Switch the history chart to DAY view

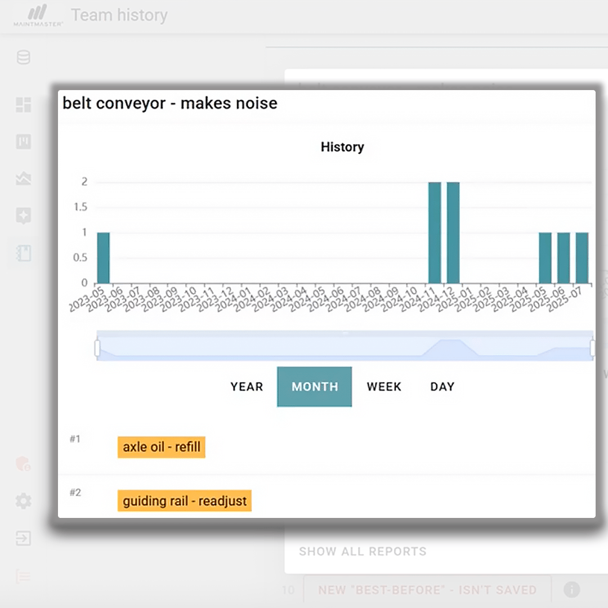pyautogui.click(x=442, y=387)
